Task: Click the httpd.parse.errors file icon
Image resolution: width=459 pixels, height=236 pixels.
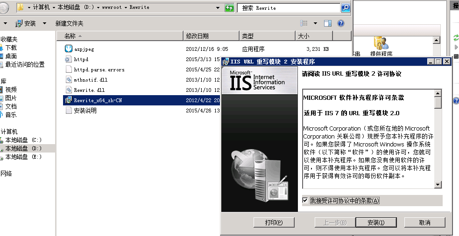Action: 69,69
